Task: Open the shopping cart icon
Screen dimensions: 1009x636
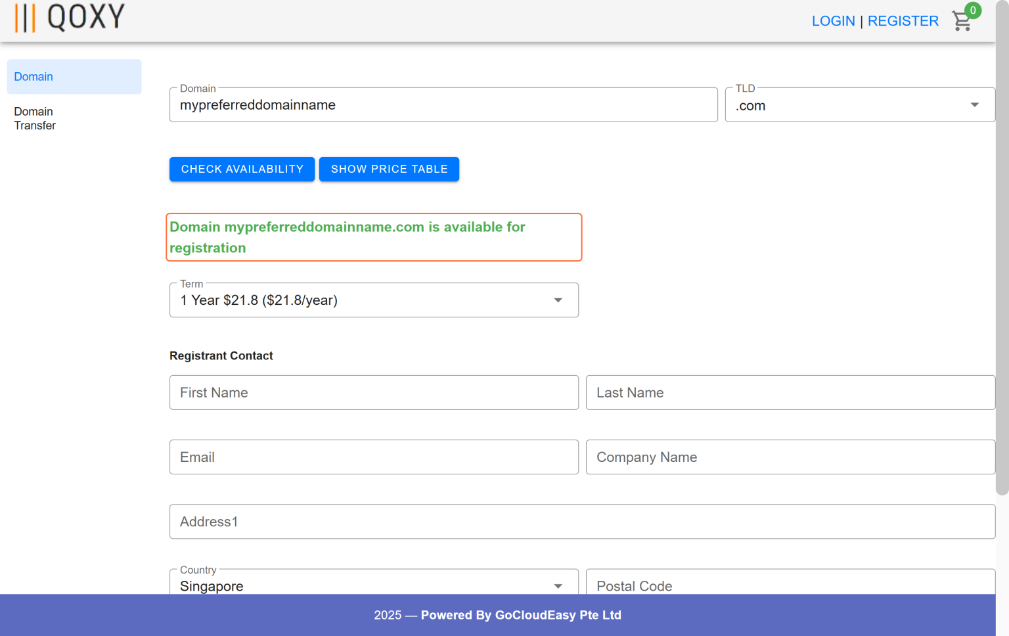Action: pos(961,22)
